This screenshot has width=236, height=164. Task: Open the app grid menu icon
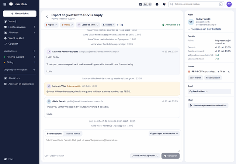click(x=5, y=4)
